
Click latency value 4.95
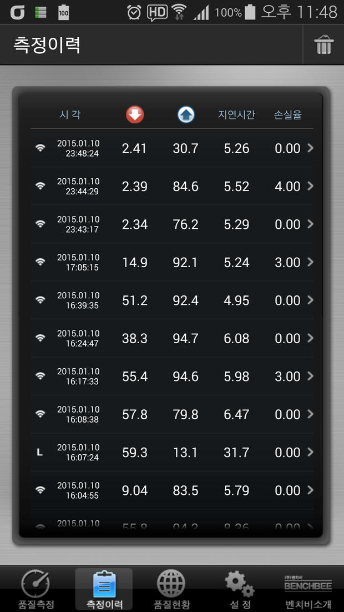point(236,300)
